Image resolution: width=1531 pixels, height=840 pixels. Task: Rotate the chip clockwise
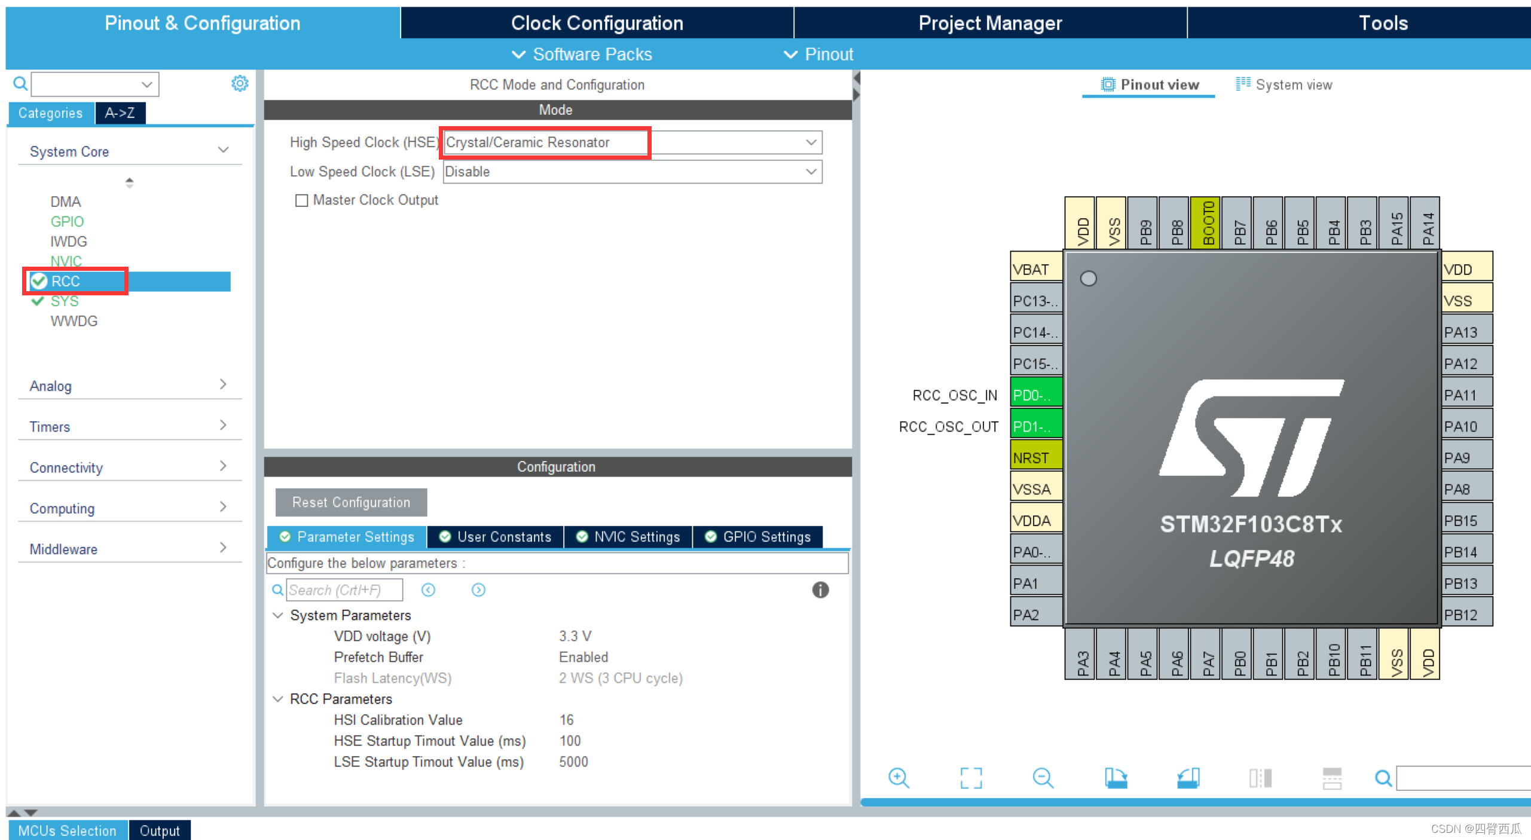1116,777
